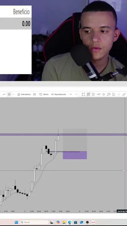Click the Beneficio column header
This screenshot has width=127, height=226.
(x=21, y=12)
